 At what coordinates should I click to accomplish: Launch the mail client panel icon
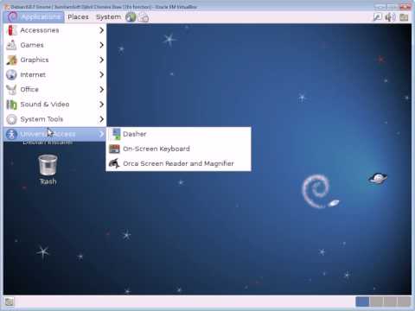pos(144,17)
